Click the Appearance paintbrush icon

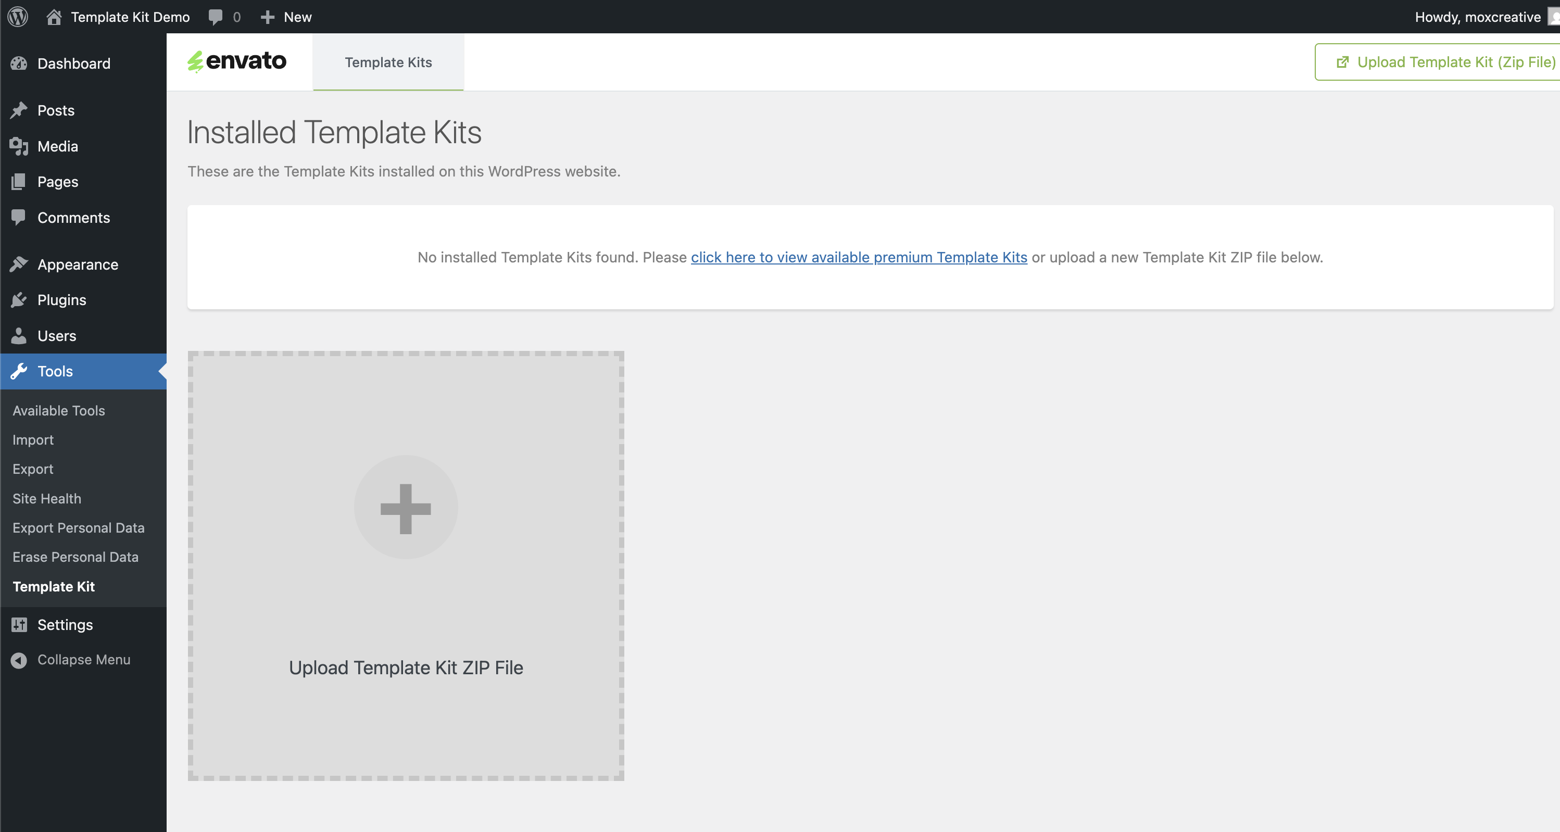[x=19, y=264]
